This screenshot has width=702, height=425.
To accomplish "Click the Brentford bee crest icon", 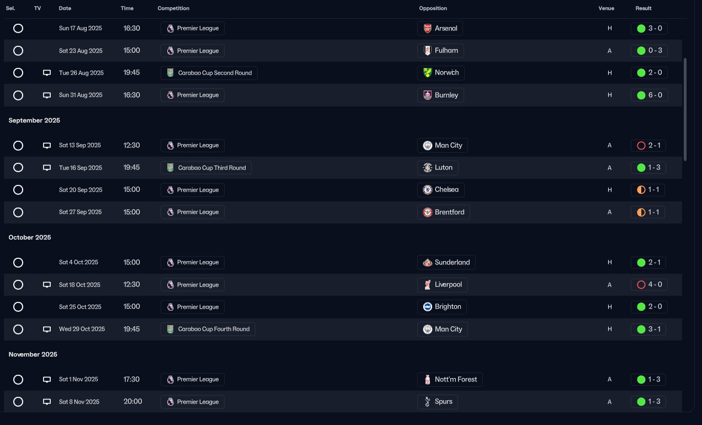I will pyautogui.click(x=427, y=212).
